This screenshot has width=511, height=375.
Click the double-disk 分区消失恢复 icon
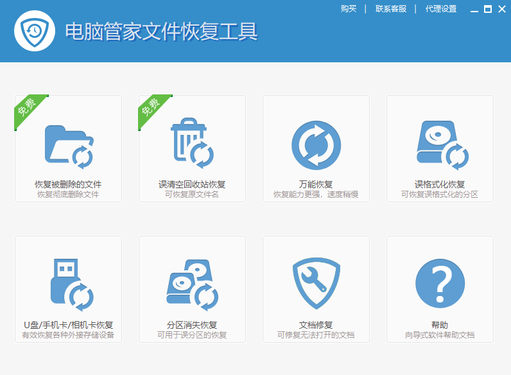[x=191, y=284]
